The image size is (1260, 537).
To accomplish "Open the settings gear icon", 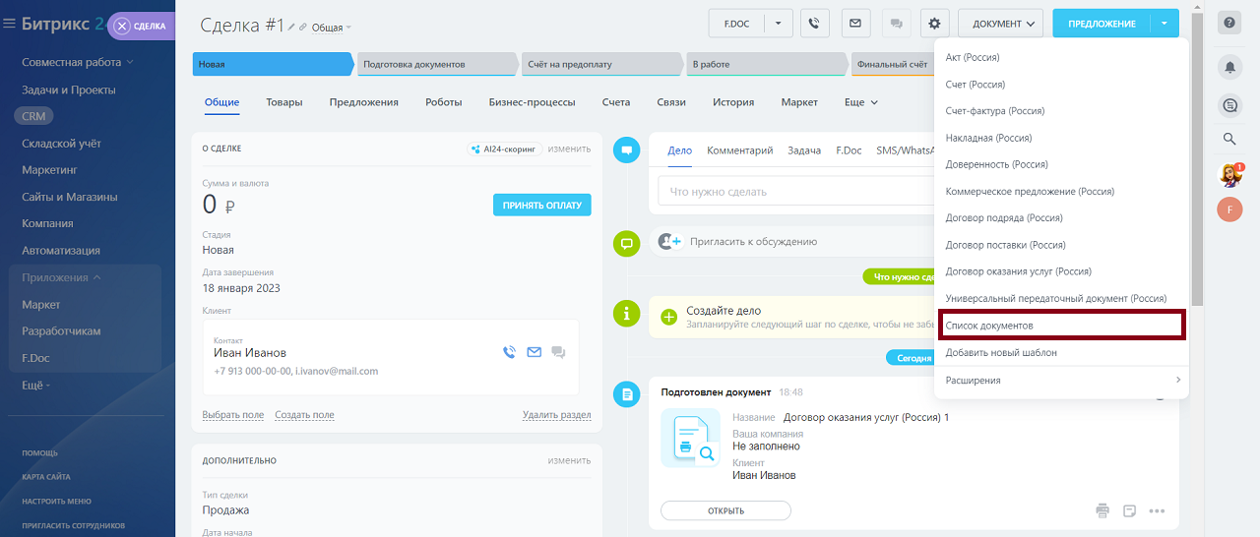I will pos(934,24).
